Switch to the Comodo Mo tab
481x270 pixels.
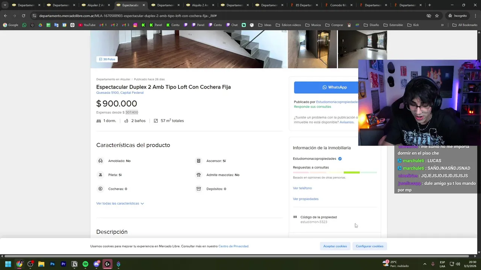coord(338,5)
